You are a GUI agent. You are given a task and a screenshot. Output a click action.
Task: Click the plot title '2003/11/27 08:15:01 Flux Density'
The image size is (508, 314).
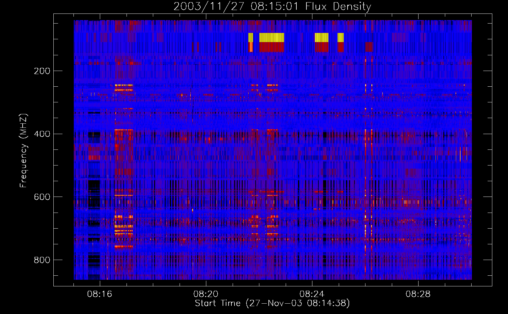coord(272,6)
